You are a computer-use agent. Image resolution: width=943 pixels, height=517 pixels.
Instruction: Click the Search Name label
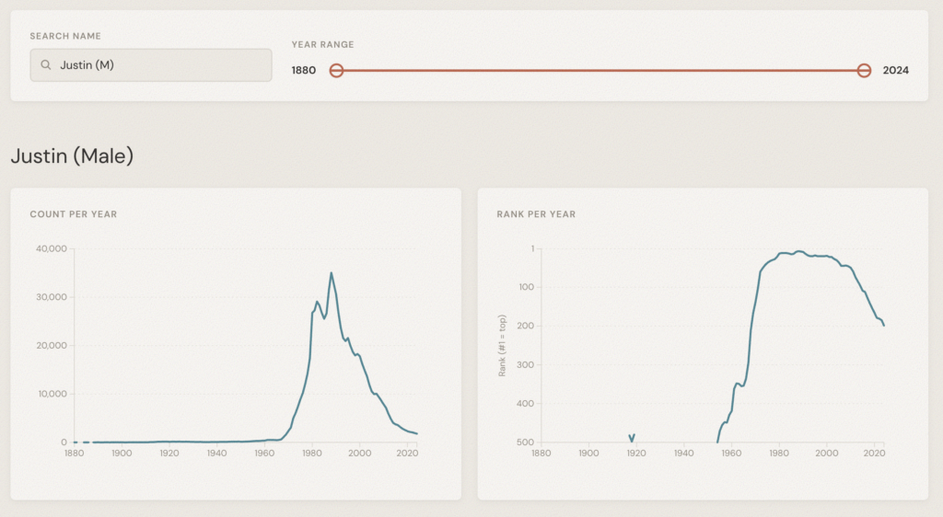point(65,36)
